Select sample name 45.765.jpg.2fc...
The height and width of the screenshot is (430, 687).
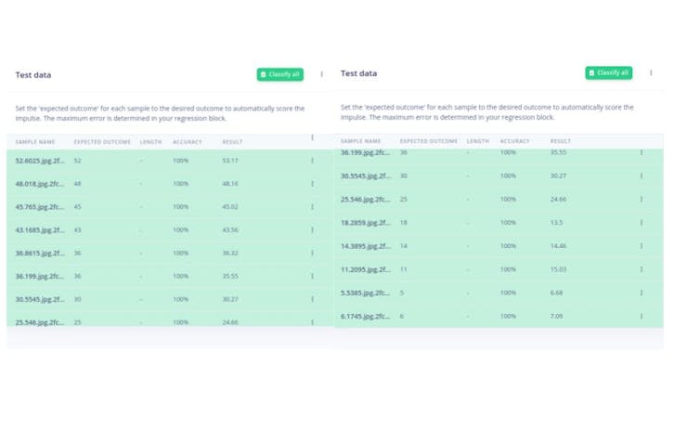click(40, 207)
